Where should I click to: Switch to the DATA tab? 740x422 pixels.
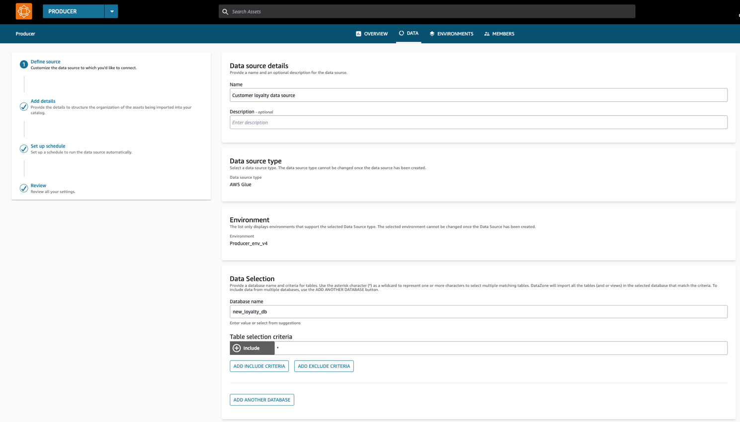[x=409, y=33]
